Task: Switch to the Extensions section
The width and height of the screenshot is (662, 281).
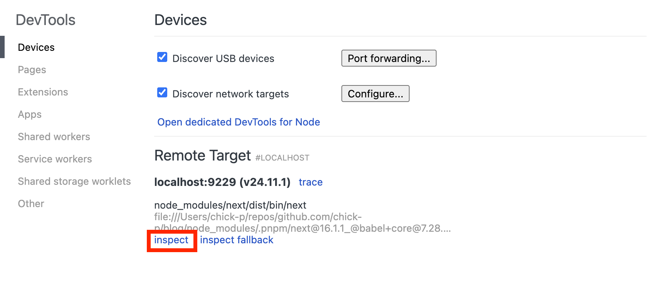Action: click(x=43, y=92)
